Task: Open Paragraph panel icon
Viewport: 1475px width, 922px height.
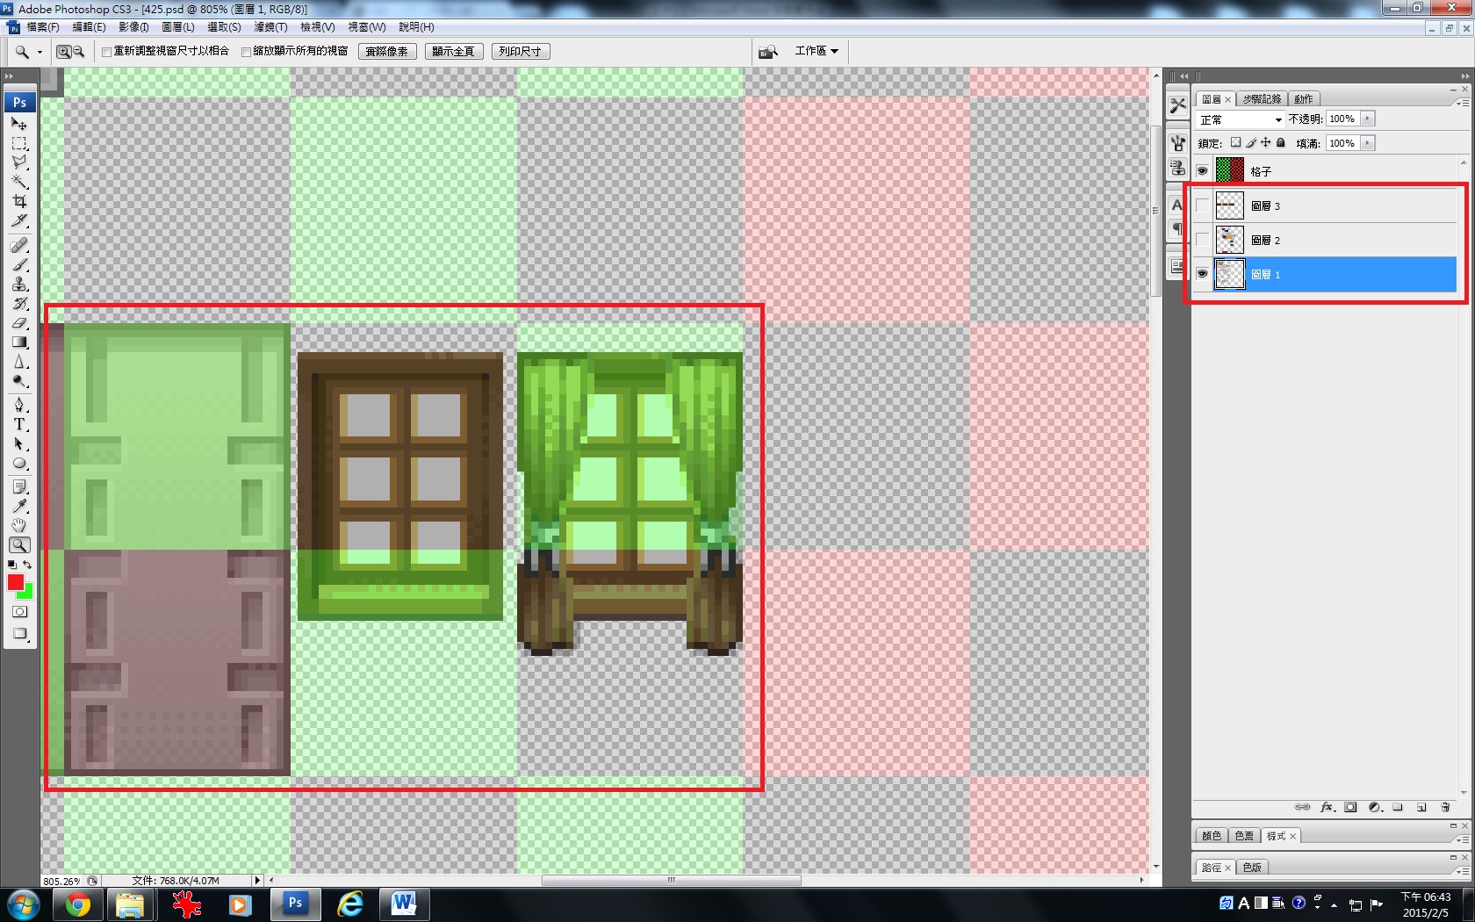Action: (x=1177, y=229)
